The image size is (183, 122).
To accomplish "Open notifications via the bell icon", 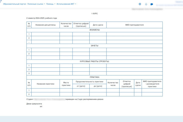I will (146, 4).
